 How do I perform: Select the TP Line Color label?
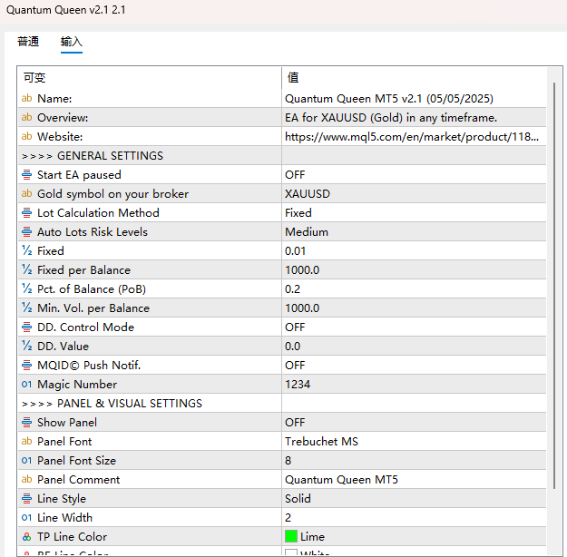72,537
